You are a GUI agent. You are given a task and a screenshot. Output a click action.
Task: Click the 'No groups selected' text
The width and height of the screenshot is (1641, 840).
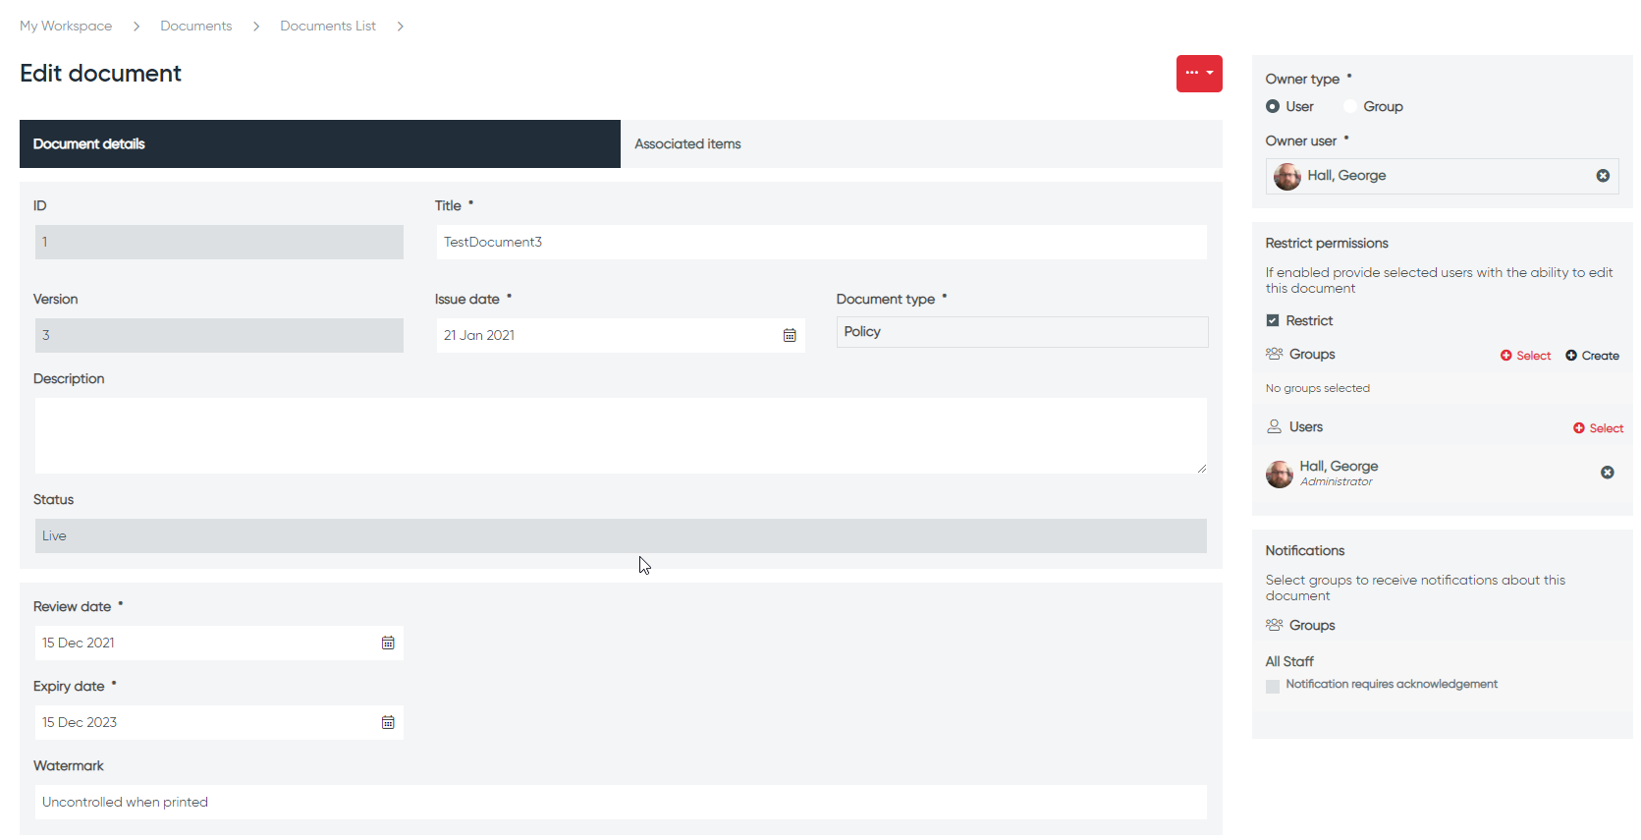[x=1318, y=388]
